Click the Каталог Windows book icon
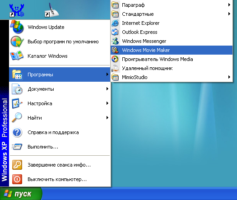The image size is (237, 200). tap(17, 56)
